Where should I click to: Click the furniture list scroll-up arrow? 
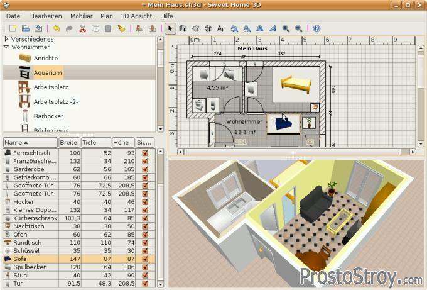coord(160,152)
